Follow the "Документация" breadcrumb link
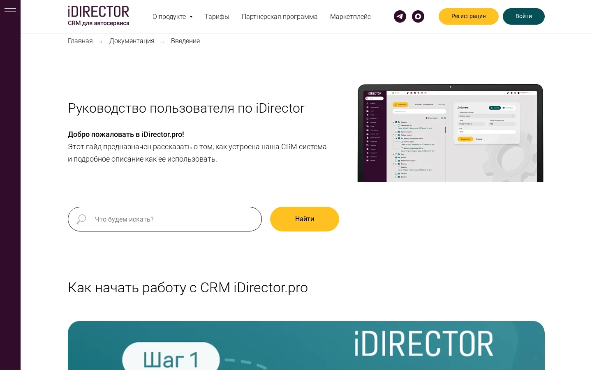Screen dimensions: 592x370 coord(132,41)
